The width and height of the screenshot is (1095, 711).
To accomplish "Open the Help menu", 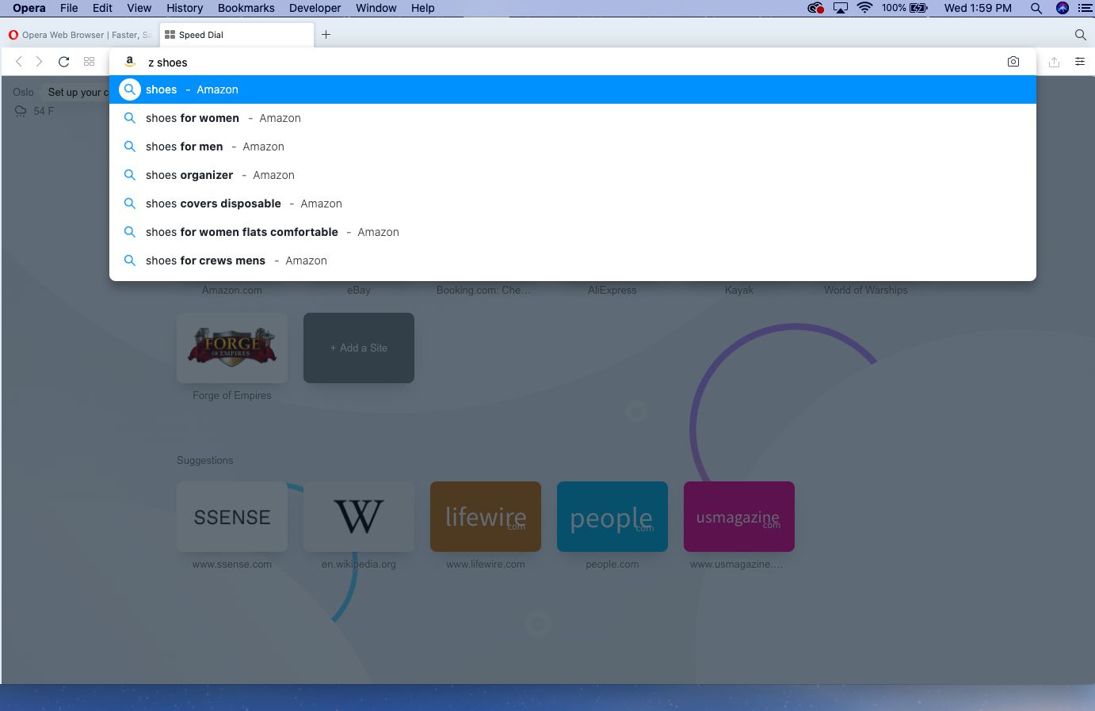I will 423,8.
